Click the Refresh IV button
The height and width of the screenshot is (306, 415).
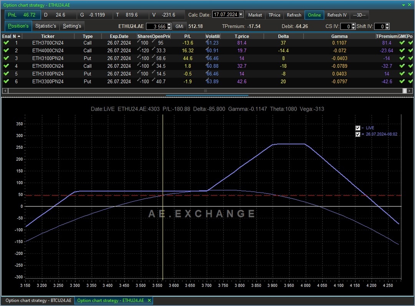click(337, 15)
